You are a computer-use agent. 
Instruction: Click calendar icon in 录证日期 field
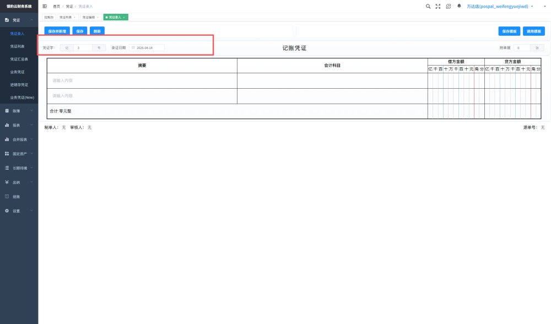coord(133,48)
